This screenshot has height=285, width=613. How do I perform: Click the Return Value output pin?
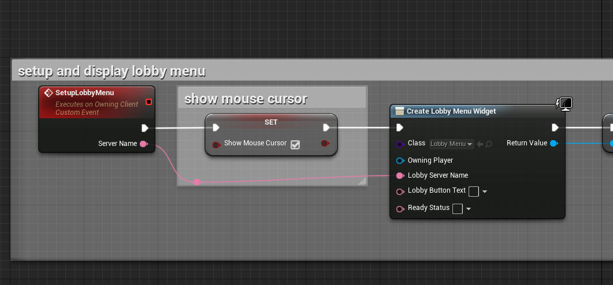(554, 143)
